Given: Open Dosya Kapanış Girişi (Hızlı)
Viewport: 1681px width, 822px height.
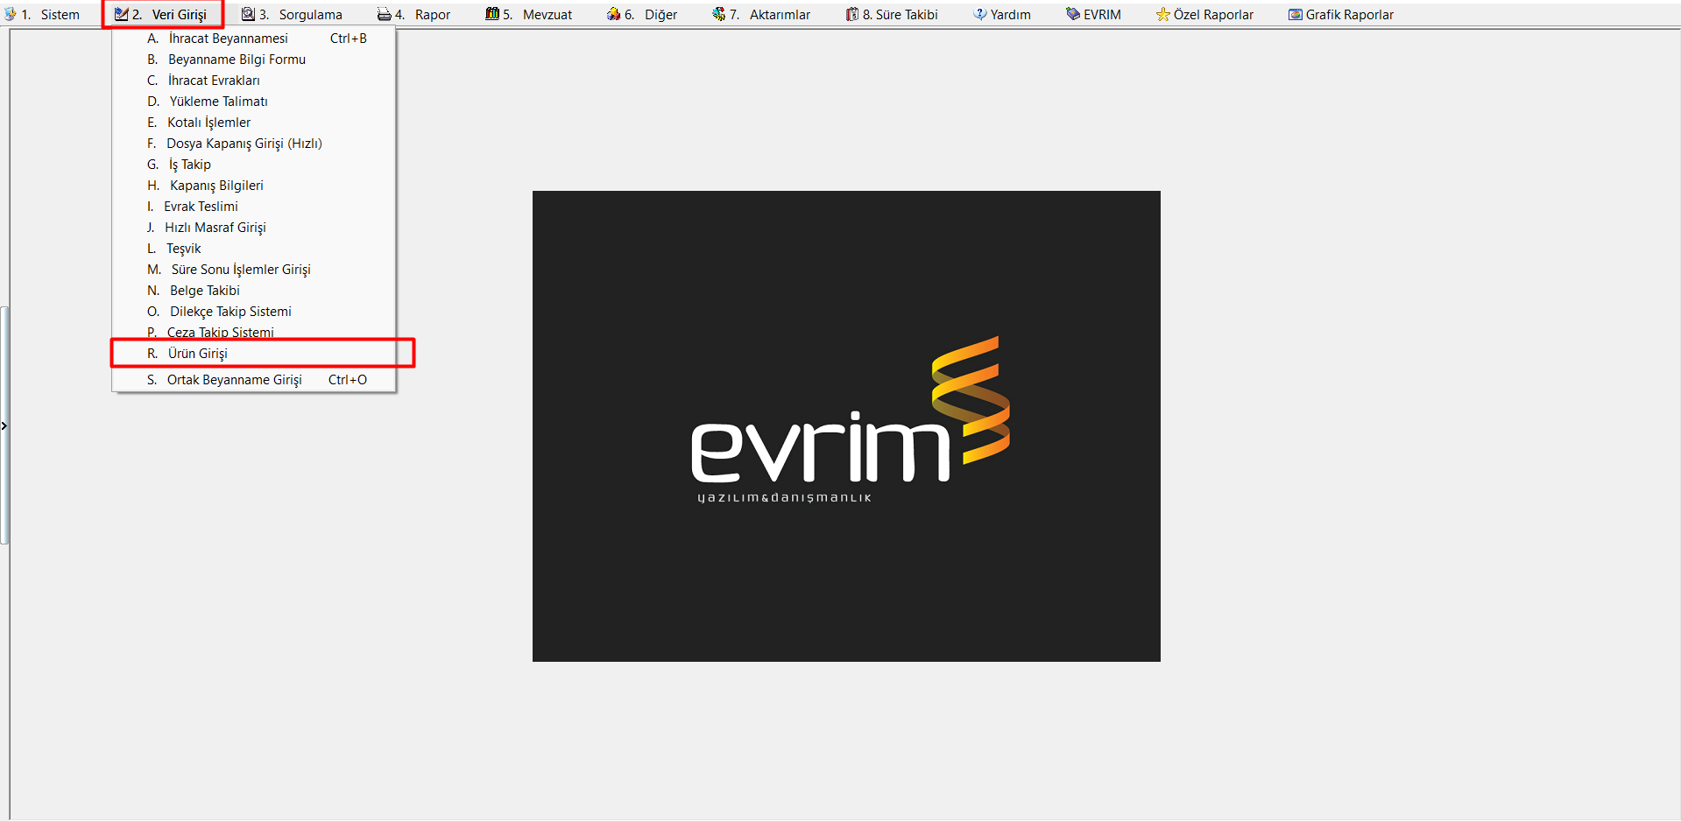Looking at the screenshot, I should pyautogui.click(x=254, y=144).
